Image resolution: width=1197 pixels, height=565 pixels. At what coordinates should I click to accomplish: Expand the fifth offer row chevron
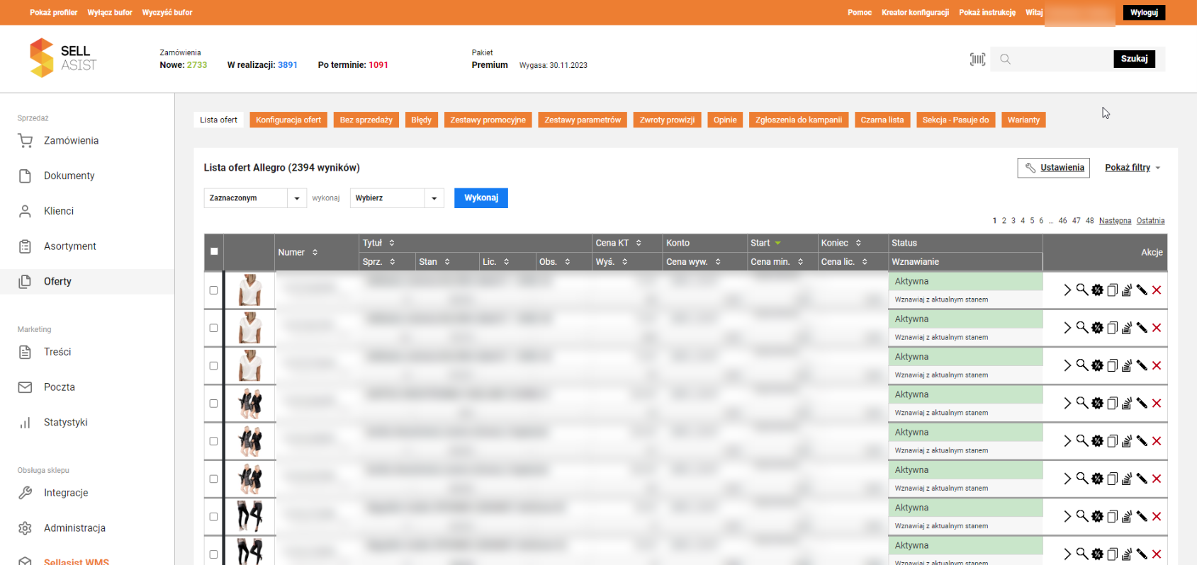click(1067, 441)
